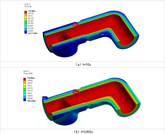Pick the red top band in the Time 1000 legend
The height and width of the screenshot is (134, 165).
(25, 79)
